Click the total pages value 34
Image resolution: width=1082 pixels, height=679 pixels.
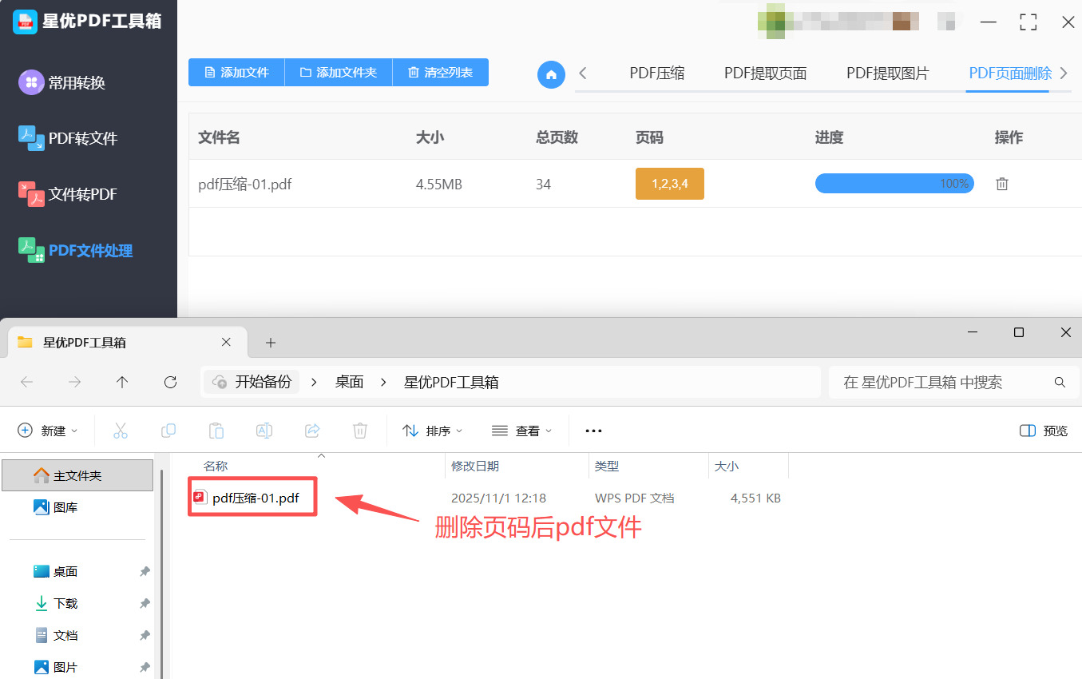[x=544, y=185]
